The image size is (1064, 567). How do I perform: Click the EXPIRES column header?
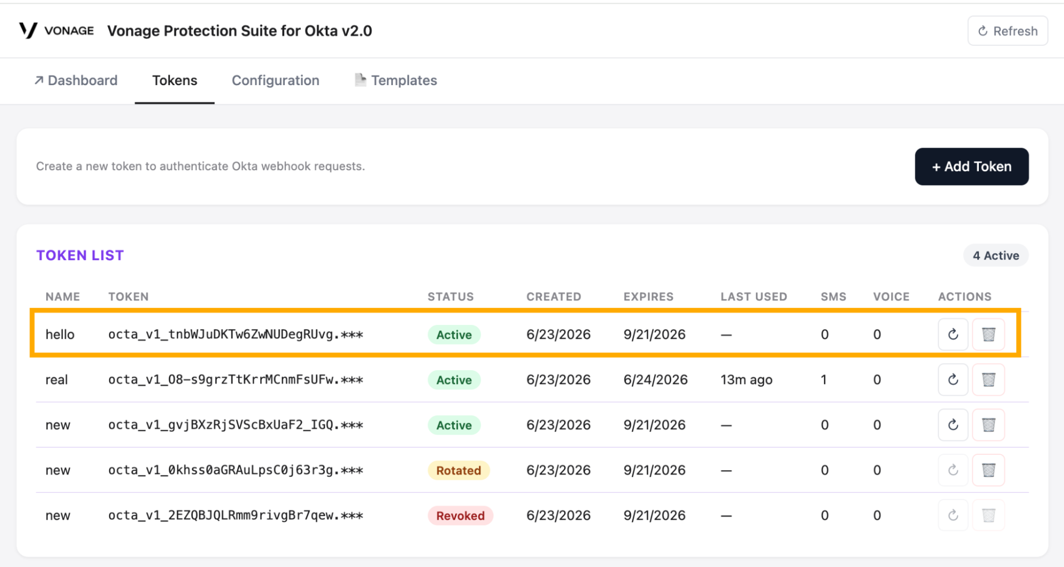648,297
